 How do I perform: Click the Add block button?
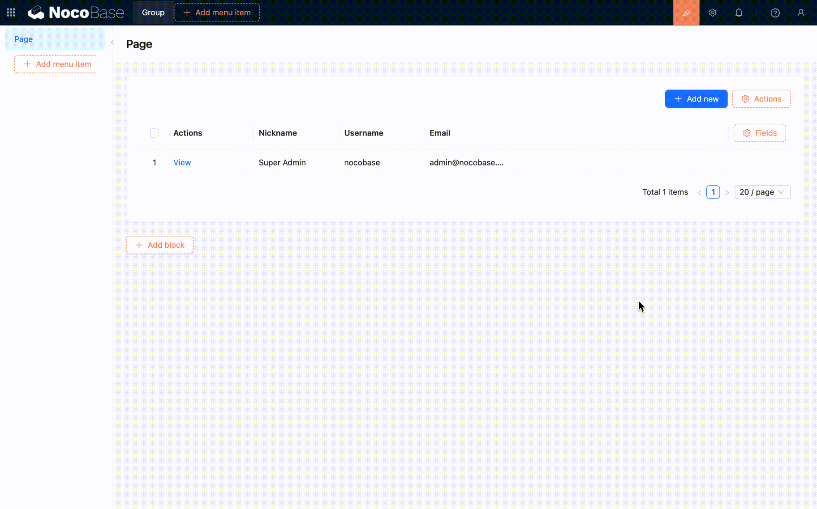coord(160,245)
